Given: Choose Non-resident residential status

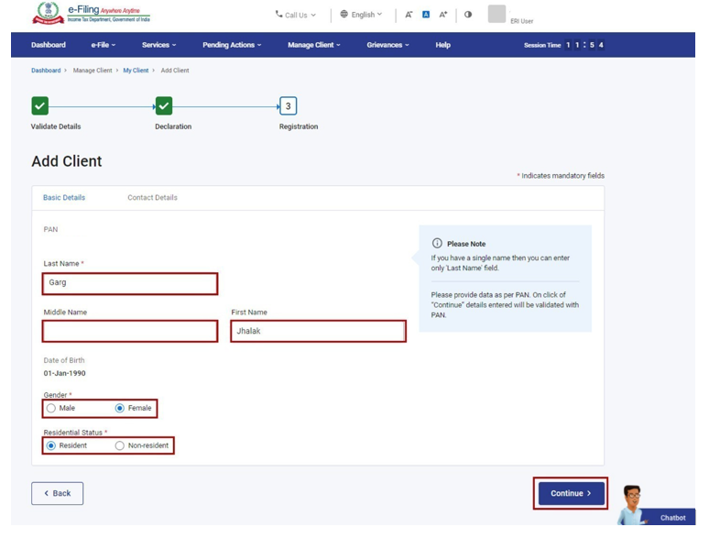Looking at the screenshot, I should 120,446.
